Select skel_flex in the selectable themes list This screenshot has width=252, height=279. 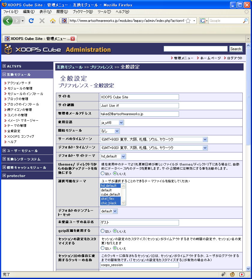[x=111, y=199]
